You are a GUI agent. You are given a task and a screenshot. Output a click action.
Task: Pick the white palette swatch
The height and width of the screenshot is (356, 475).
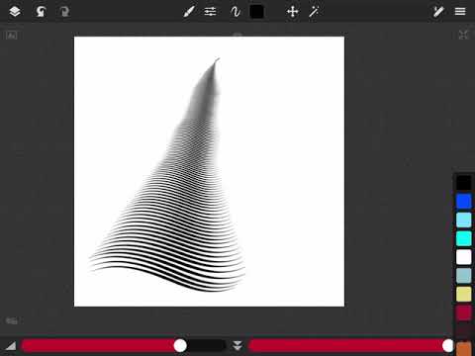coord(464,257)
